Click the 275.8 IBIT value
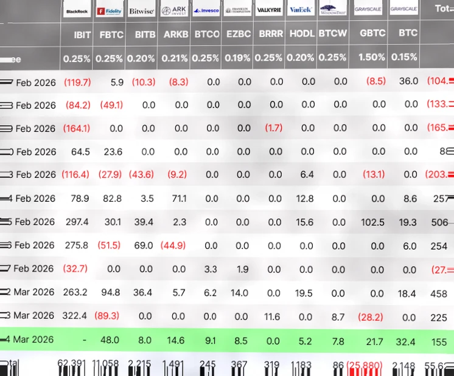The image size is (454, 376). tap(77, 245)
